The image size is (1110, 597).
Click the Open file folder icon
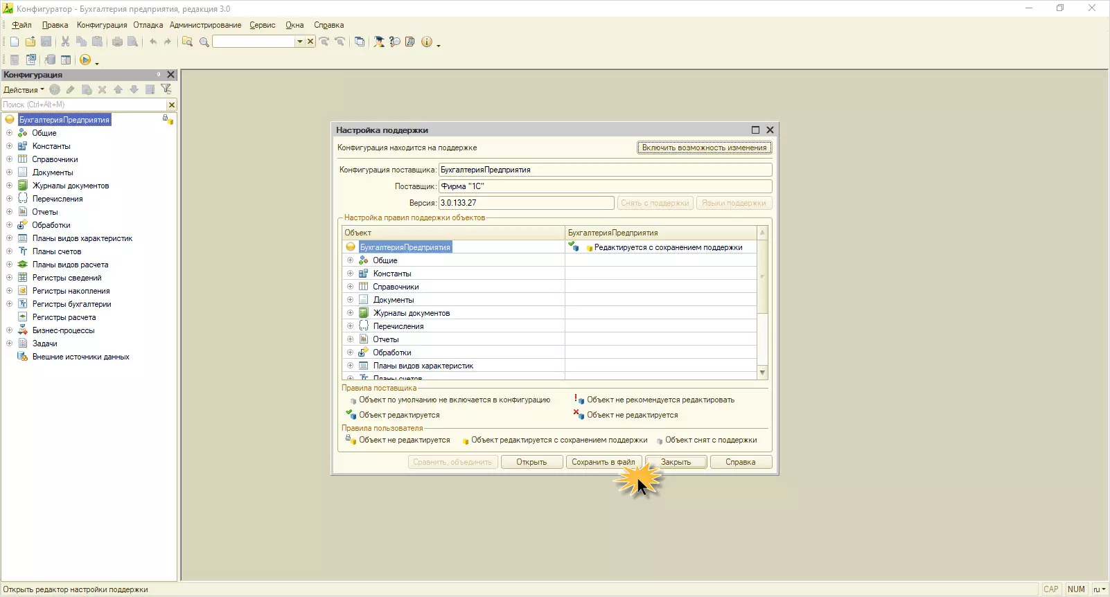point(30,42)
